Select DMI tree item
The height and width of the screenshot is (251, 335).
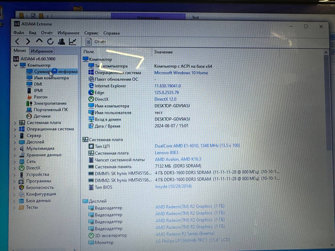click(38, 84)
